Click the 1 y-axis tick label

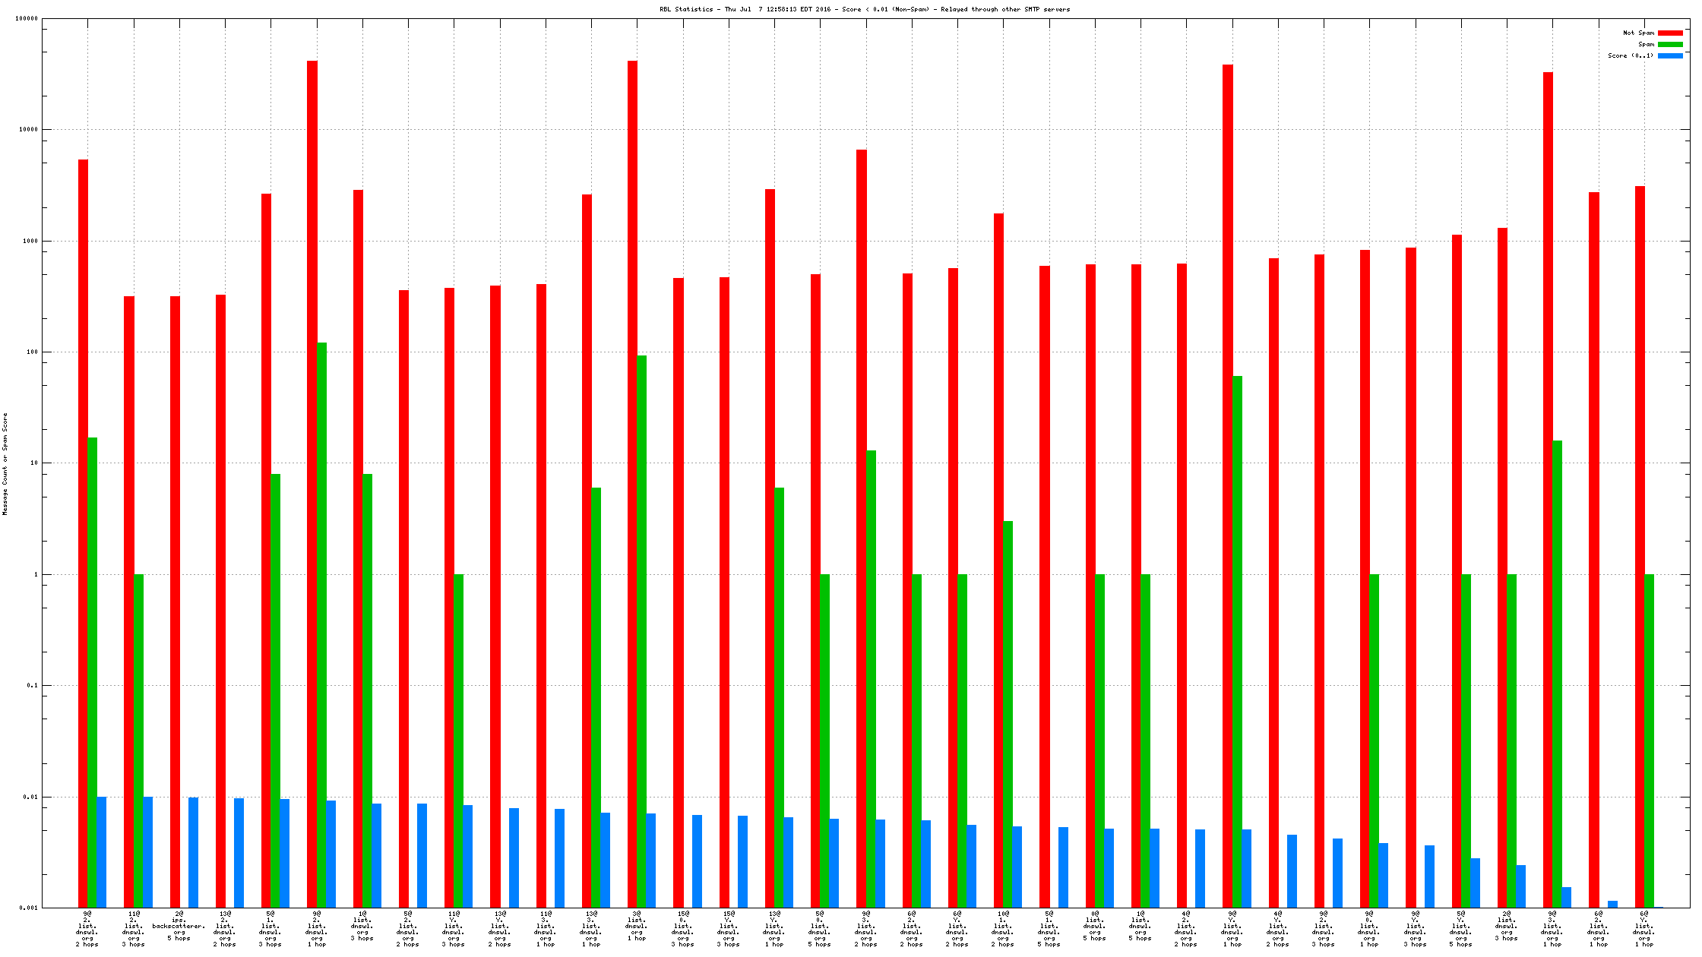click(x=34, y=575)
